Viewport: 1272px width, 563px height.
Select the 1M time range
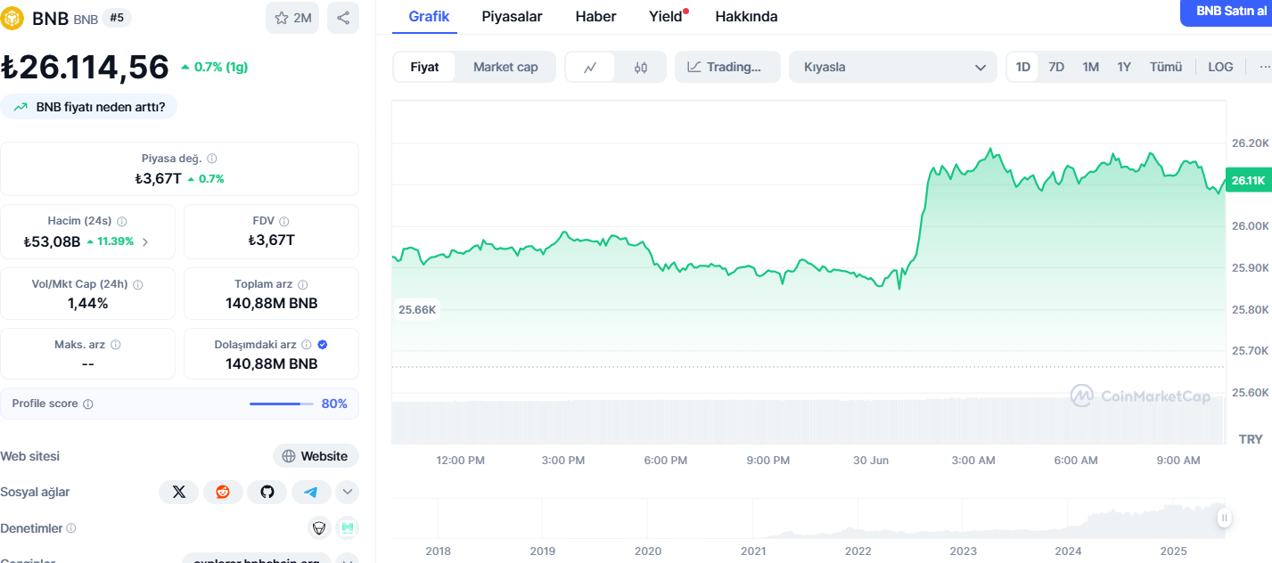point(1090,67)
